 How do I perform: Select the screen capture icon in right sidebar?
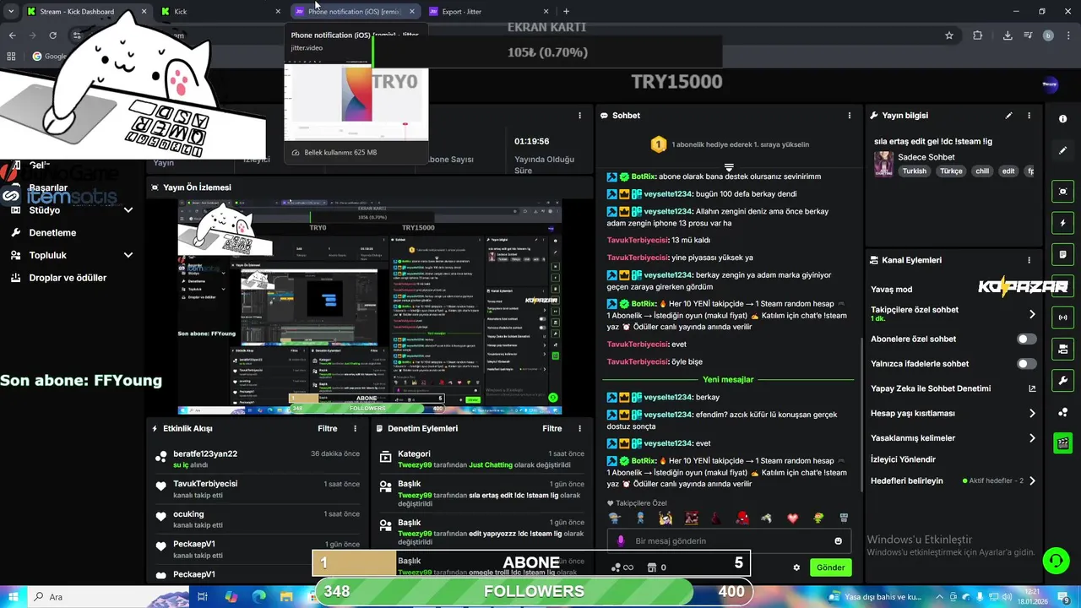coord(1062,192)
